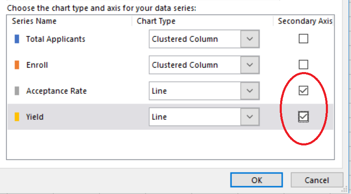Select the Total Applicants series name

tap(56, 39)
